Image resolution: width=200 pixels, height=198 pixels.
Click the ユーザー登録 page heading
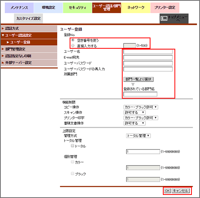pyautogui.click(x=71, y=29)
